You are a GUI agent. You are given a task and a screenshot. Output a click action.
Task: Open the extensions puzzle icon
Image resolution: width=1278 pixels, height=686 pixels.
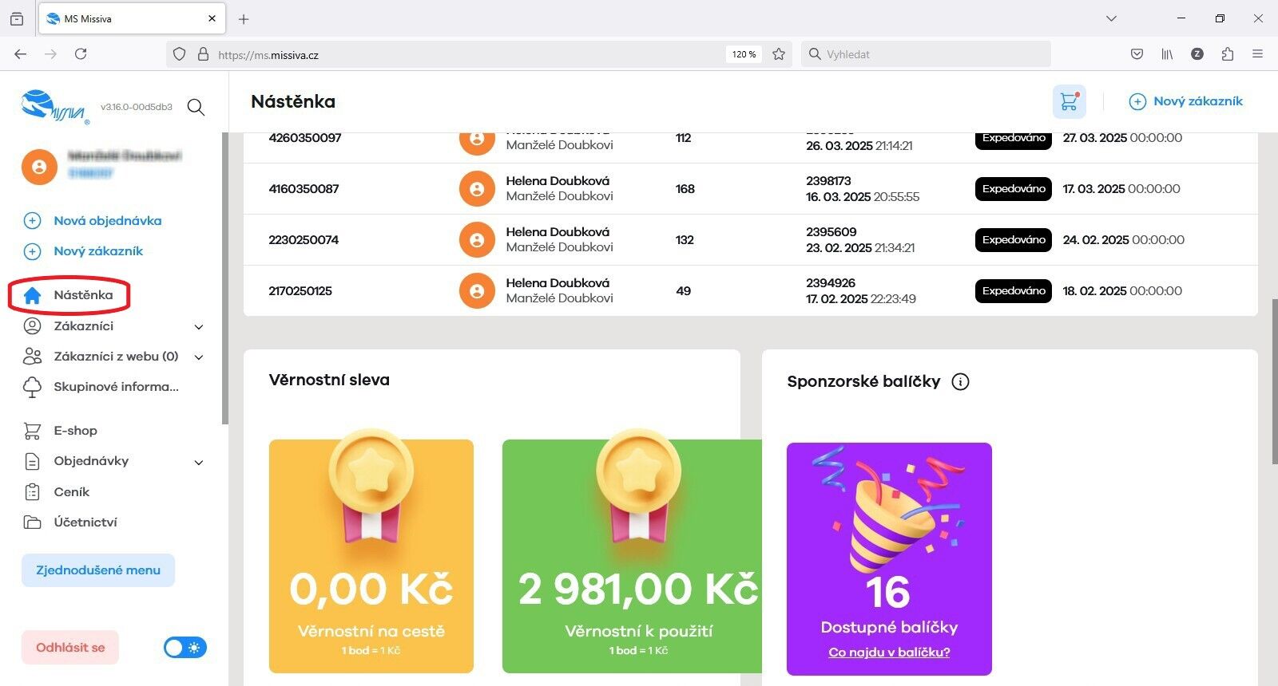[x=1228, y=54]
